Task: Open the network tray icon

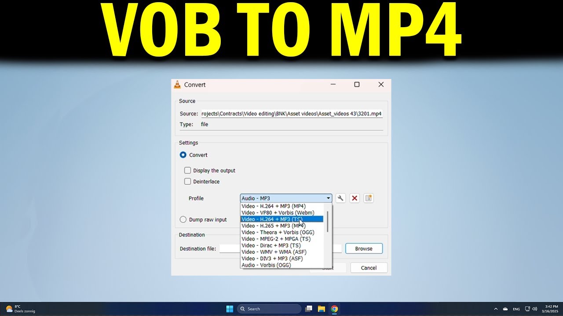Action: (x=528, y=309)
